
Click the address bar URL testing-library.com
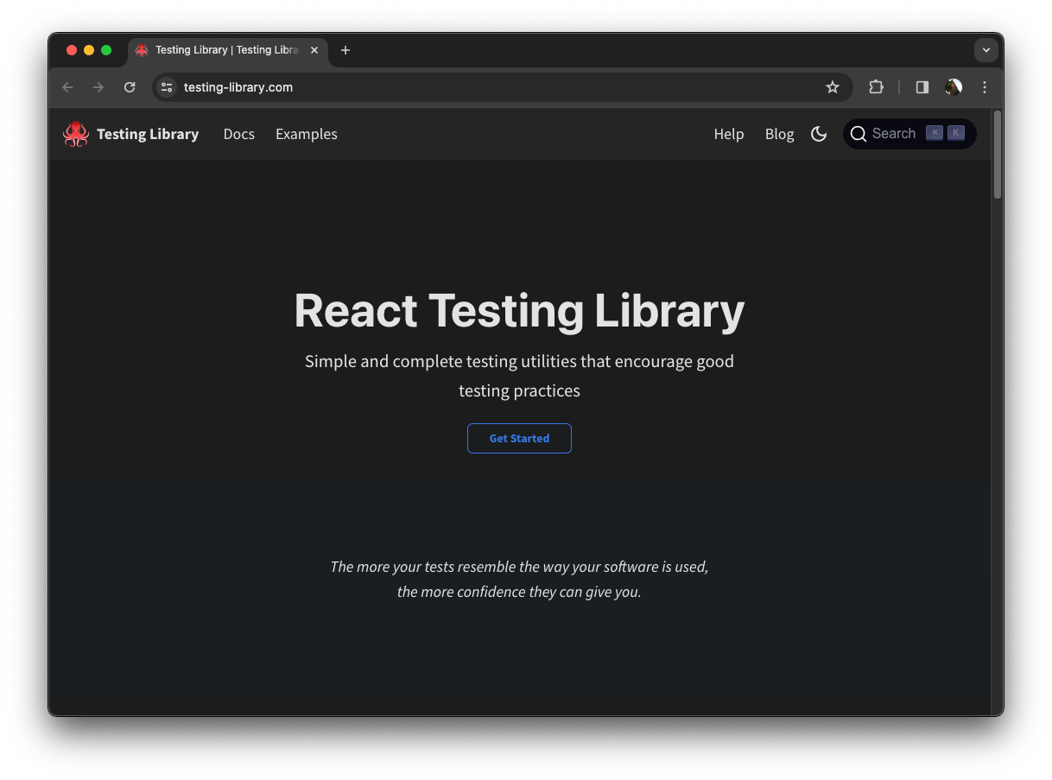(x=238, y=87)
